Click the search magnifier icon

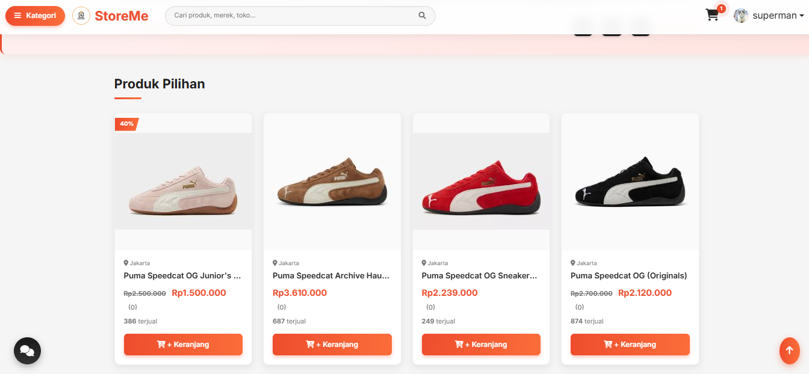pyautogui.click(x=422, y=16)
